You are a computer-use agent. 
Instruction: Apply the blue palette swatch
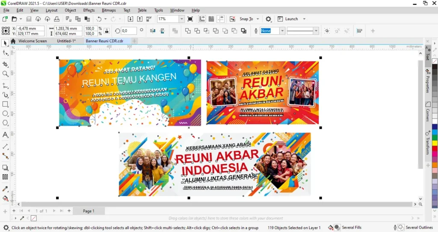pos(435,127)
